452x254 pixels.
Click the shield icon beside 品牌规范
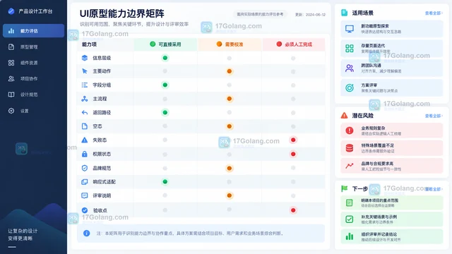click(85, 168)
